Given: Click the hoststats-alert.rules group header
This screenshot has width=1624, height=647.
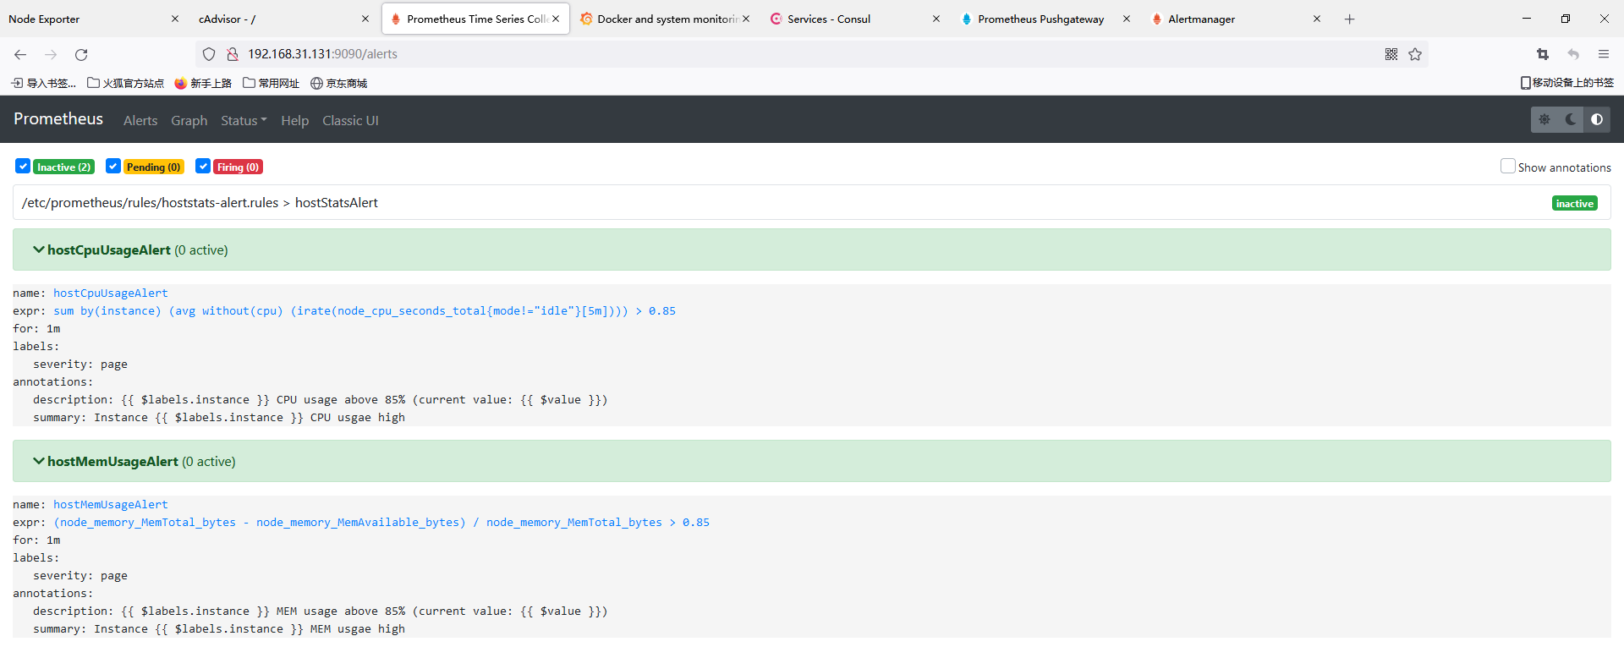Looking at the screenshot, I should pyautogui.click(x=811, y=202).
